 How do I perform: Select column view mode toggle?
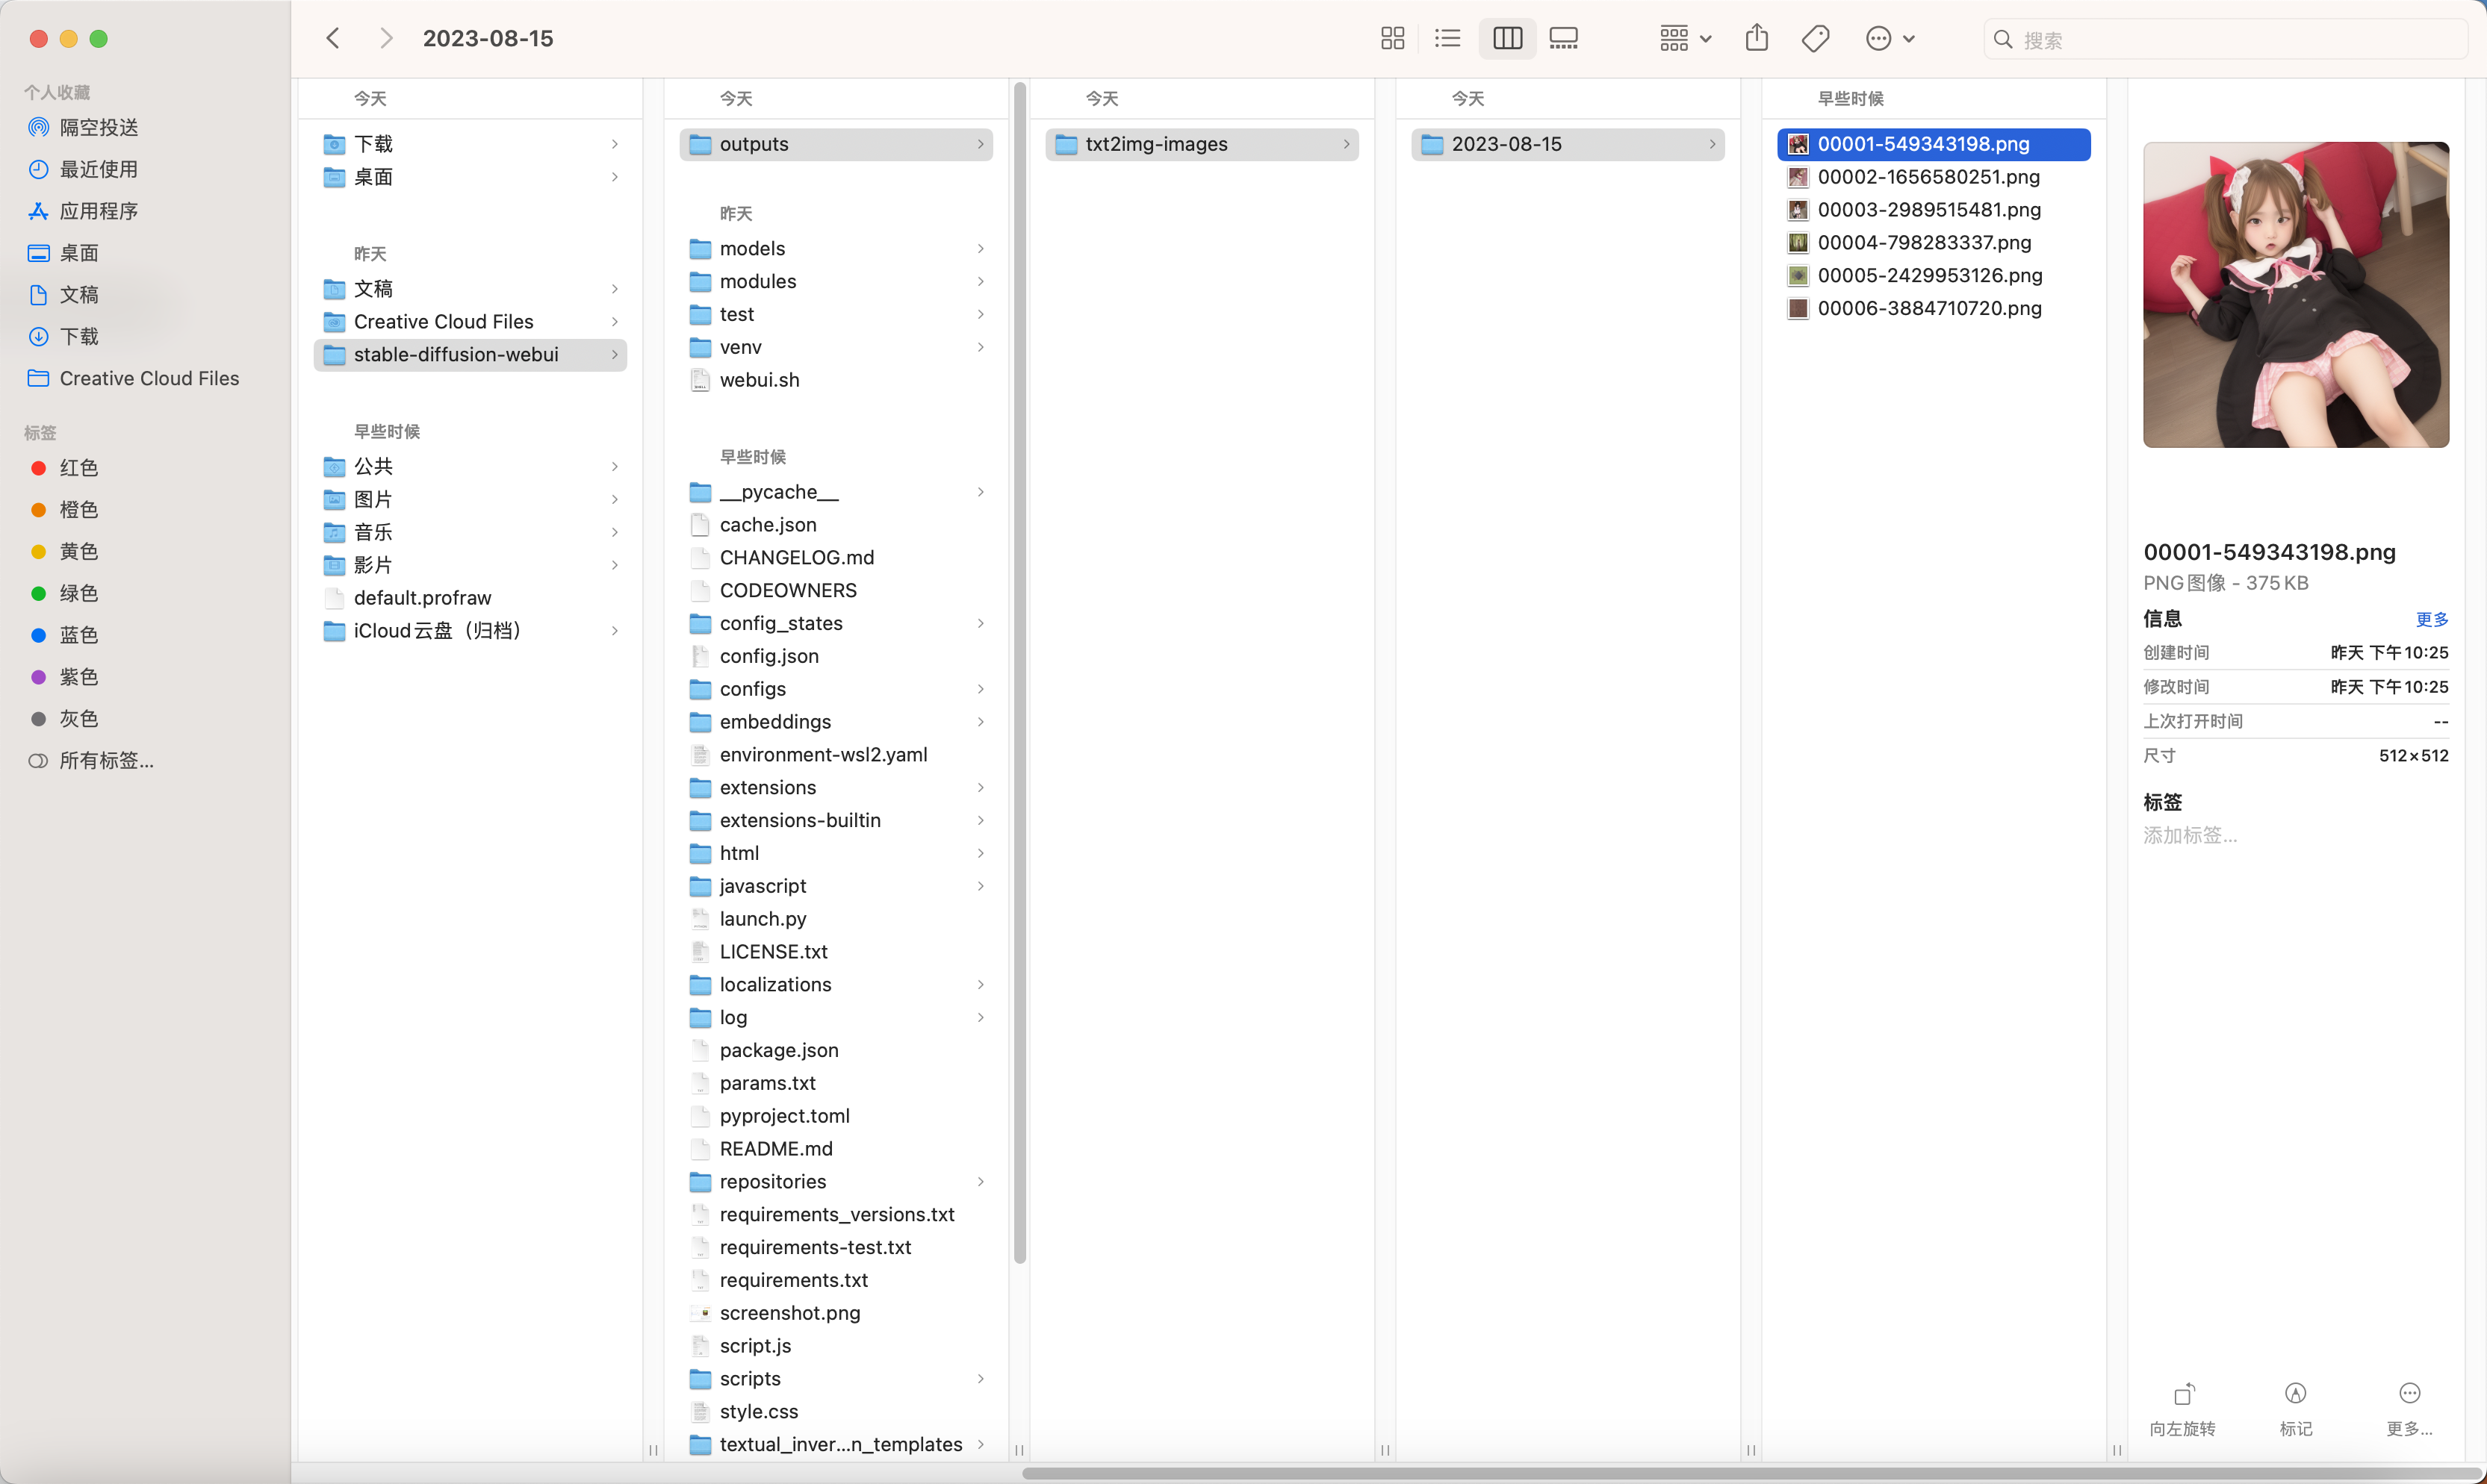click(1506, 39)
